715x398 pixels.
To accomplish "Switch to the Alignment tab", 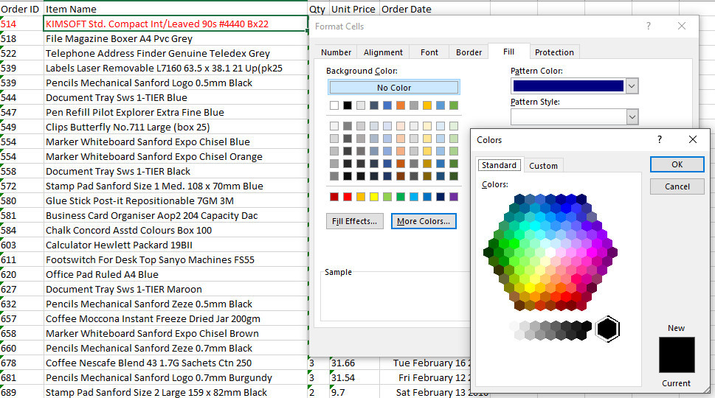I will (x=383, y=52).
